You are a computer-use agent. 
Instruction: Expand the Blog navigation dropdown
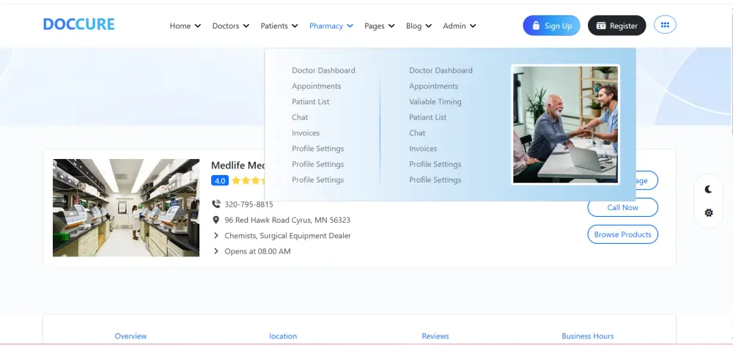tap(419, 26)
